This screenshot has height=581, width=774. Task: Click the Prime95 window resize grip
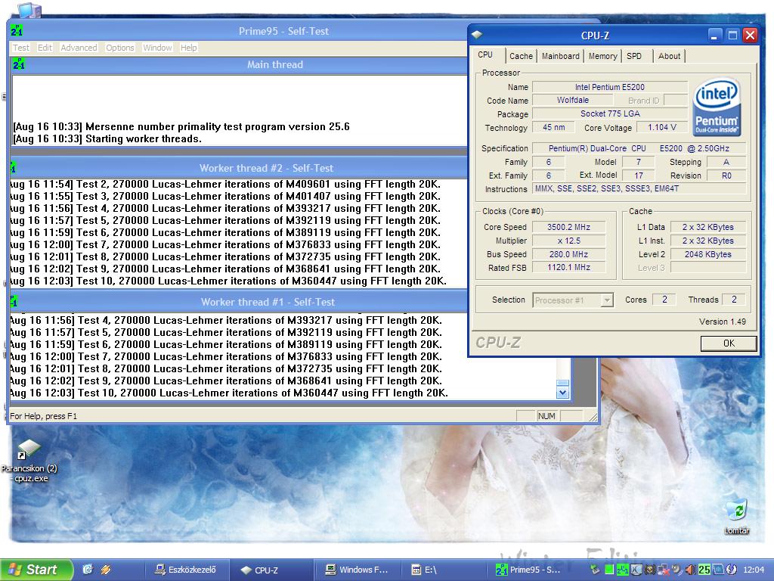[x=593, y=417]
